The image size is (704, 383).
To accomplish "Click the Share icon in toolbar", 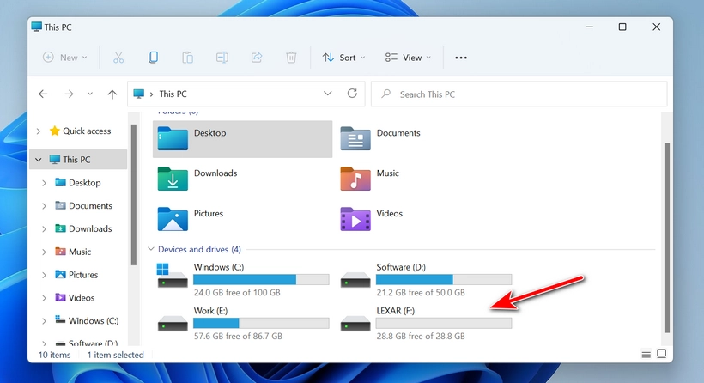I will click(257, 58).
